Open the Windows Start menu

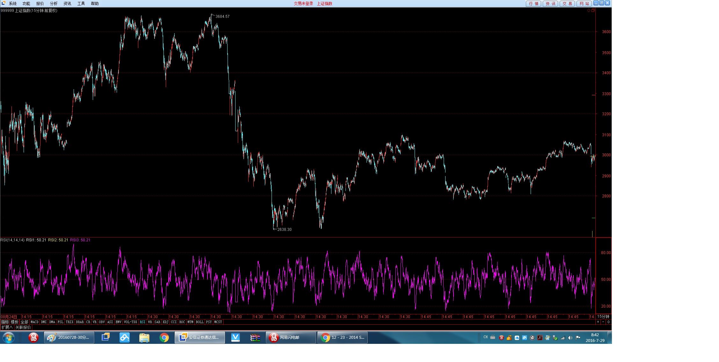click(x=9, y=337)
